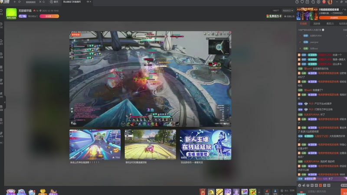The width and height of the screenshot is (347, 195).
Task: Select the orange highlighted chat color square
Action: pyautogui.click(x=320, y=185)
